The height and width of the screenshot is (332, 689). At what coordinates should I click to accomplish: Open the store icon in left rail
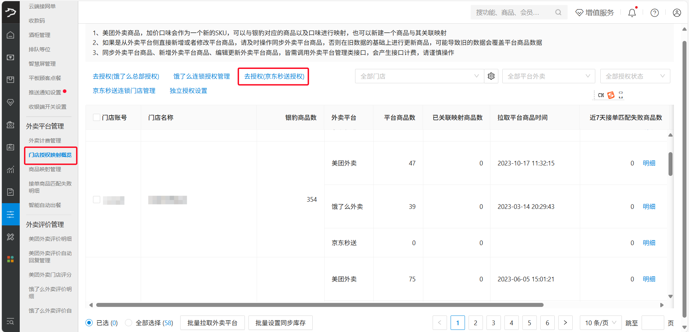click(10, 125)
